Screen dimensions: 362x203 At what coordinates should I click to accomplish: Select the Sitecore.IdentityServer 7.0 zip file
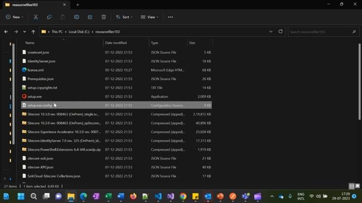coord(117,140)
